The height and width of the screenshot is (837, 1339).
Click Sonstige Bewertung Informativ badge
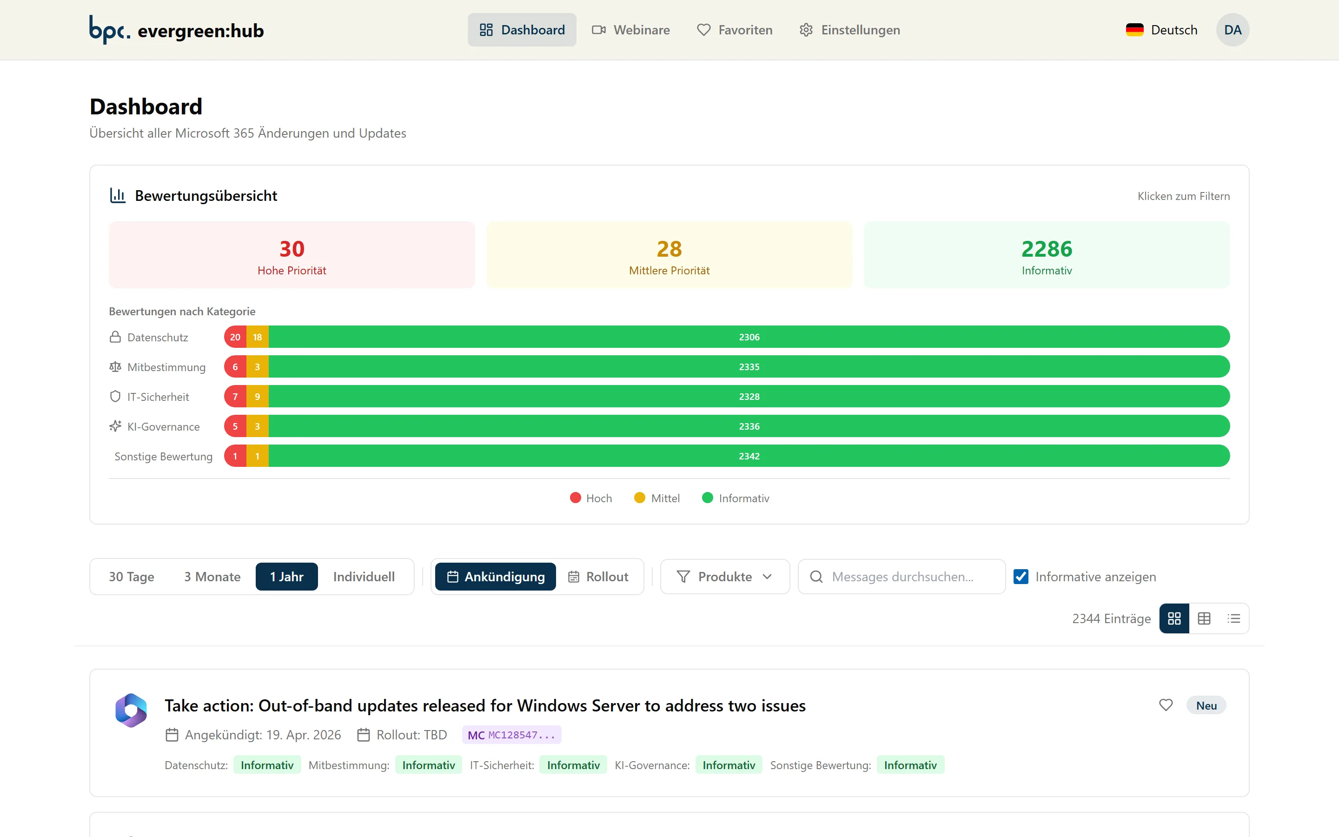910,764
